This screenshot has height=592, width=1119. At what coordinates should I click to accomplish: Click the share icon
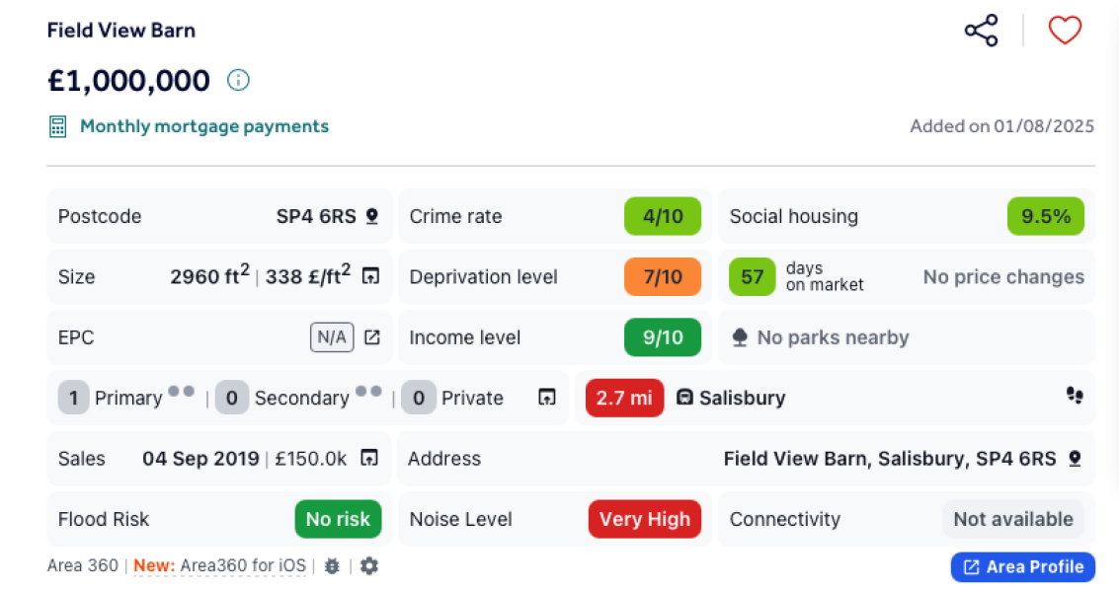(x=981, y=31)
